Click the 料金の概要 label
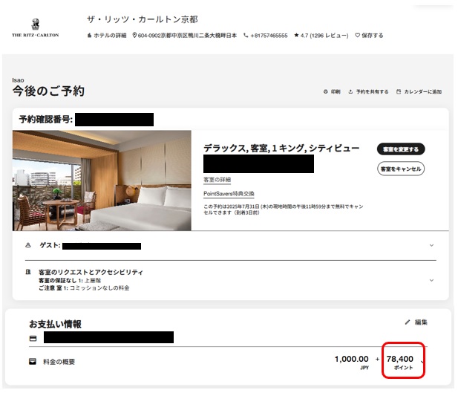The image size is (458, 393). click(x=59, y=362)
